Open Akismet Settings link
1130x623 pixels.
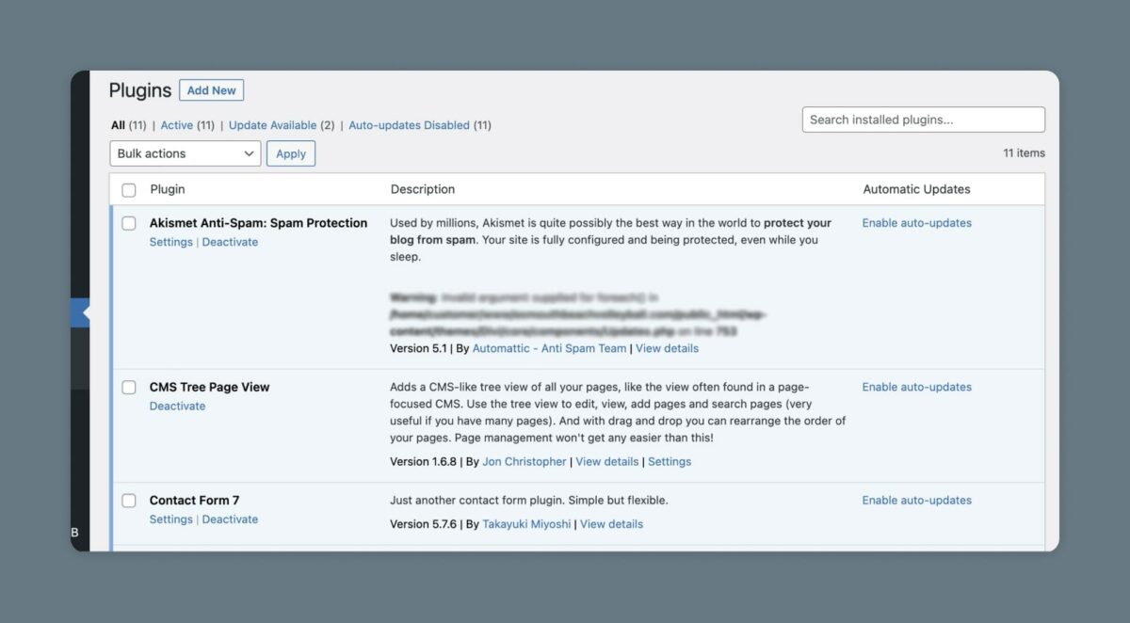(170, 242)
